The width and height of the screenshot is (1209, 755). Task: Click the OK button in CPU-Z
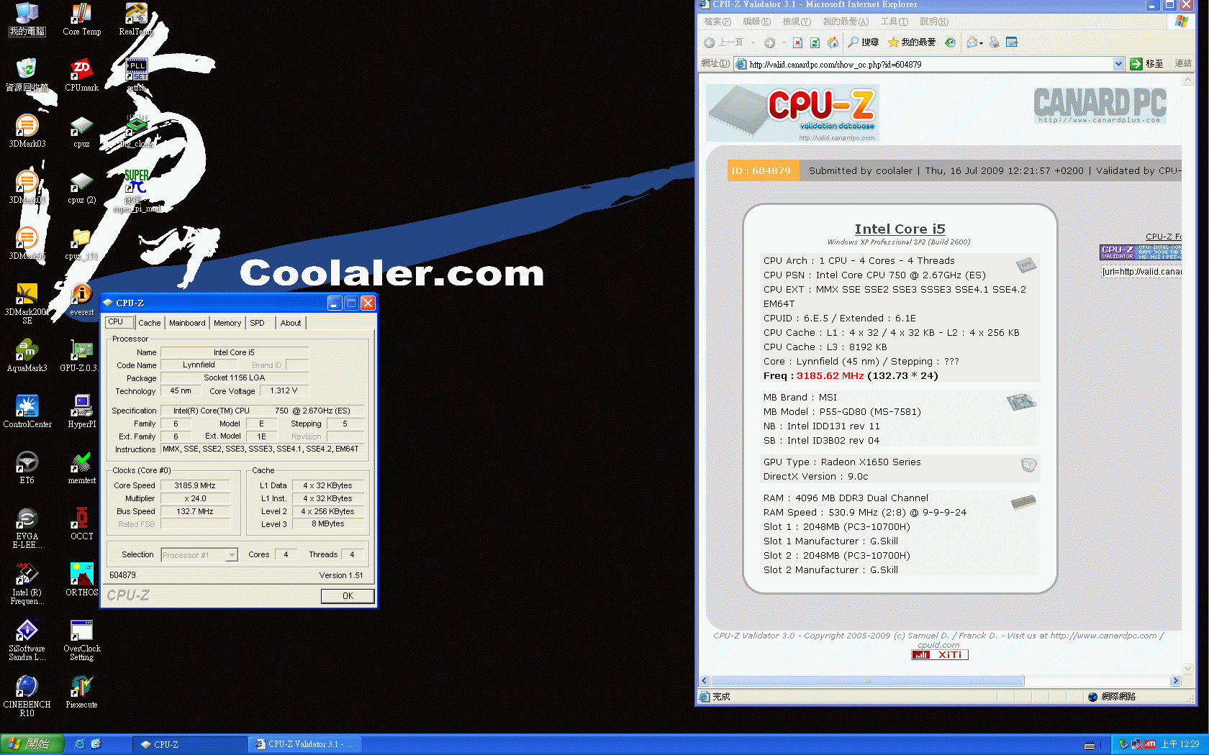pos(348,596)
